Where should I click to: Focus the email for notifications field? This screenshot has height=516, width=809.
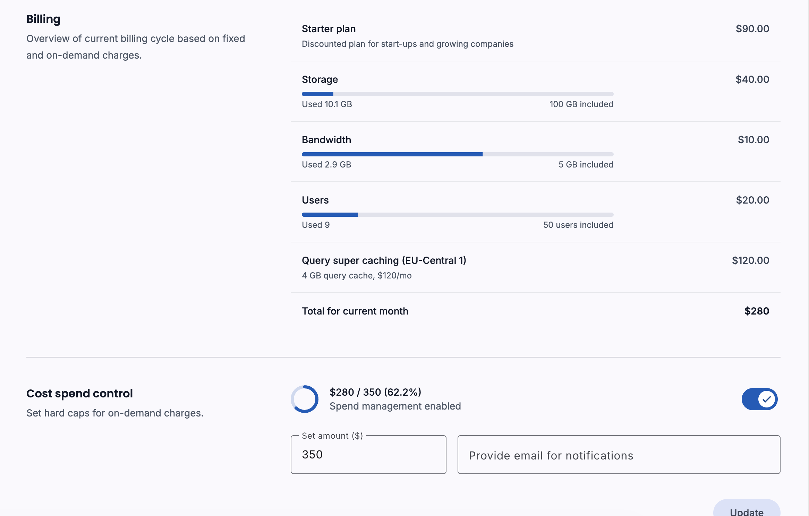(x=619, y=455)
